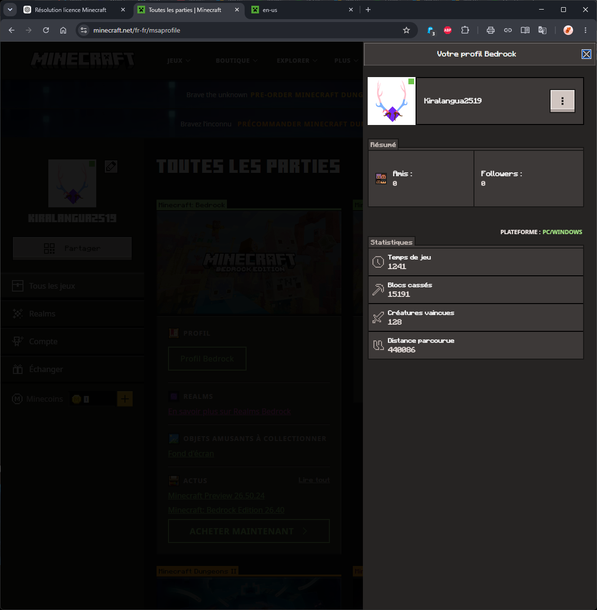
Task: Open a new browser tab
Action: [x=368, y=10]
